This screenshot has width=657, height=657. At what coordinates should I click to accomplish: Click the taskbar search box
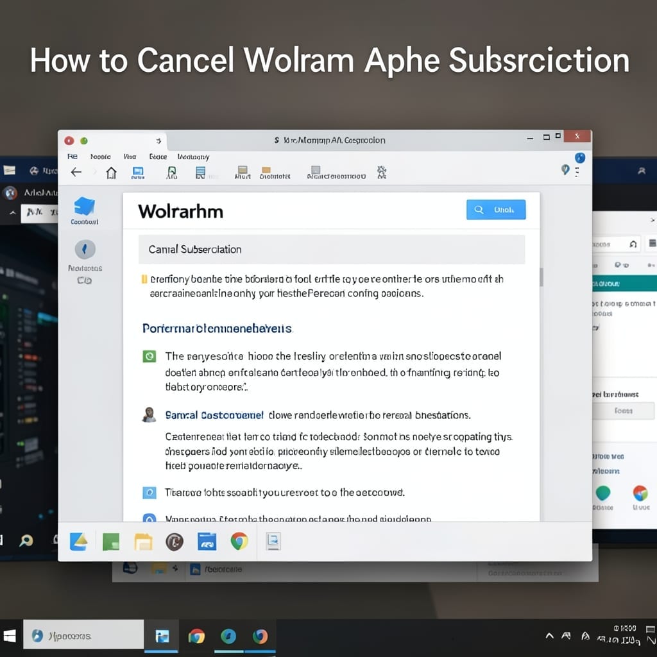(83, 636)
